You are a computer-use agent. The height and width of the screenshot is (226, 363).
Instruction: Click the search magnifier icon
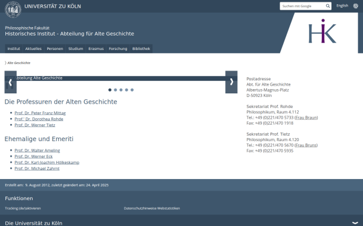[x=328, y=6]
